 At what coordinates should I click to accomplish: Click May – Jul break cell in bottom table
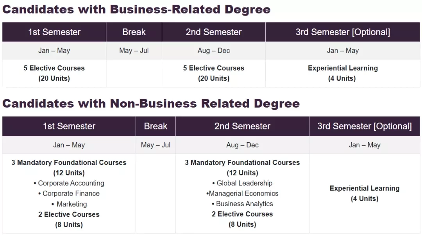156,145
